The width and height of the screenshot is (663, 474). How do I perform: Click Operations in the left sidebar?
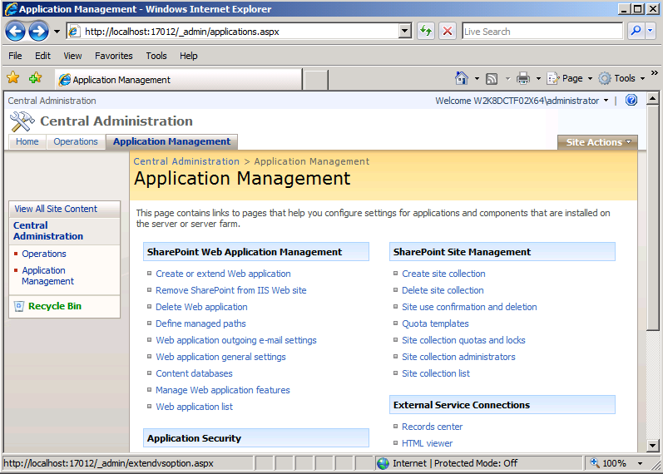click(44, 254)
